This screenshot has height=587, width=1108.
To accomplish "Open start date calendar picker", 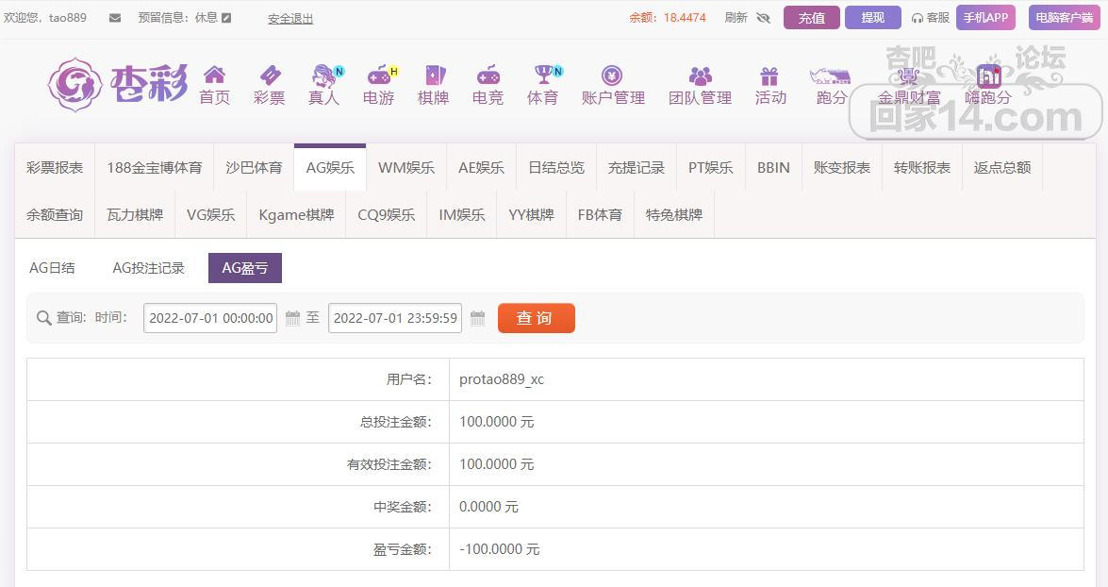I will [292, 318].
